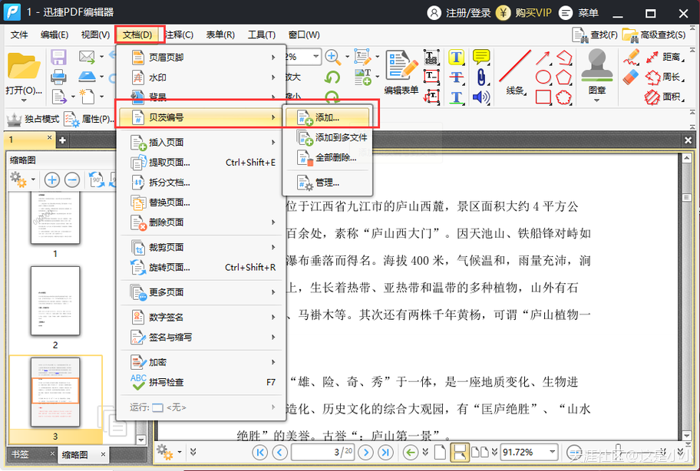Run 拼写检查 spell check

(202, 382)
